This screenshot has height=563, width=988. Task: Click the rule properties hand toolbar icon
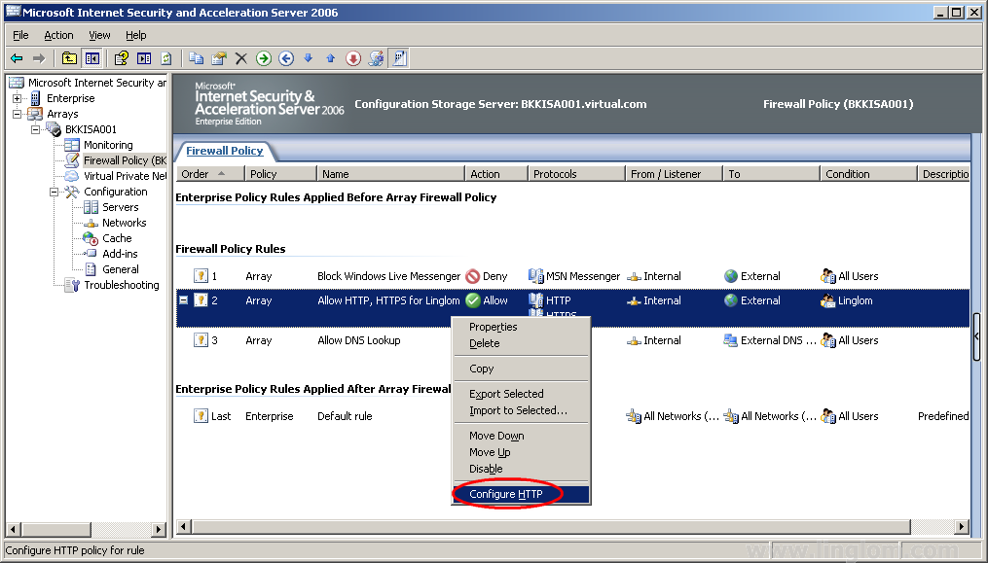tap(219, 58)
